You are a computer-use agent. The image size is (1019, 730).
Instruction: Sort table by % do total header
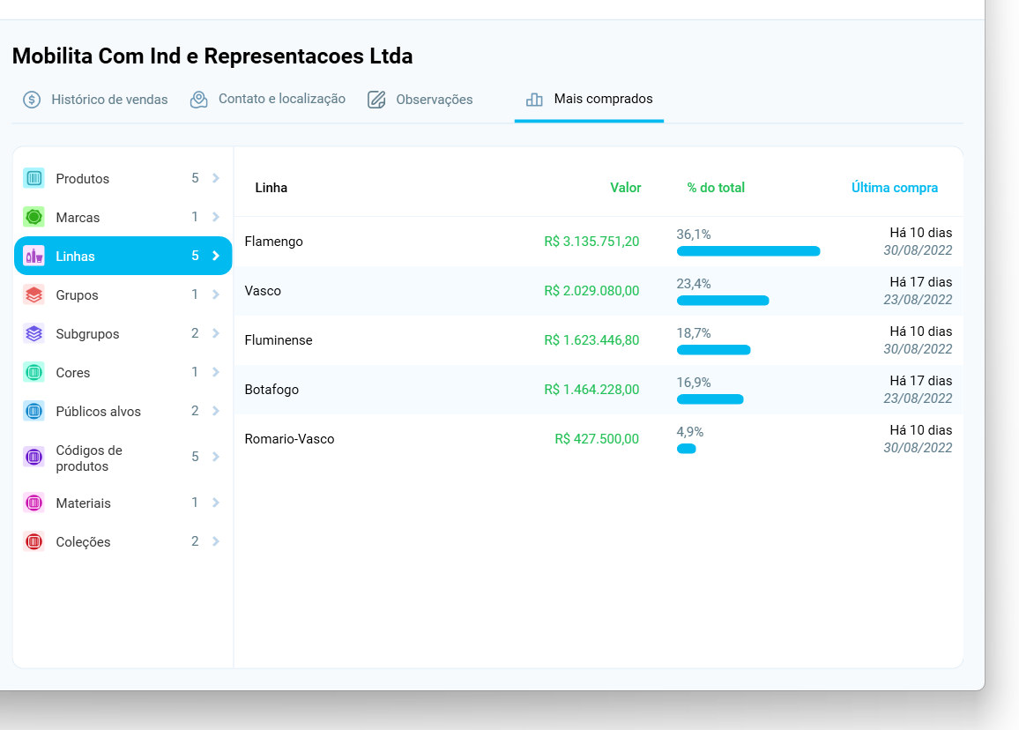[716, 188]
